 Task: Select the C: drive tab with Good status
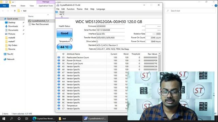click(62, 14)
